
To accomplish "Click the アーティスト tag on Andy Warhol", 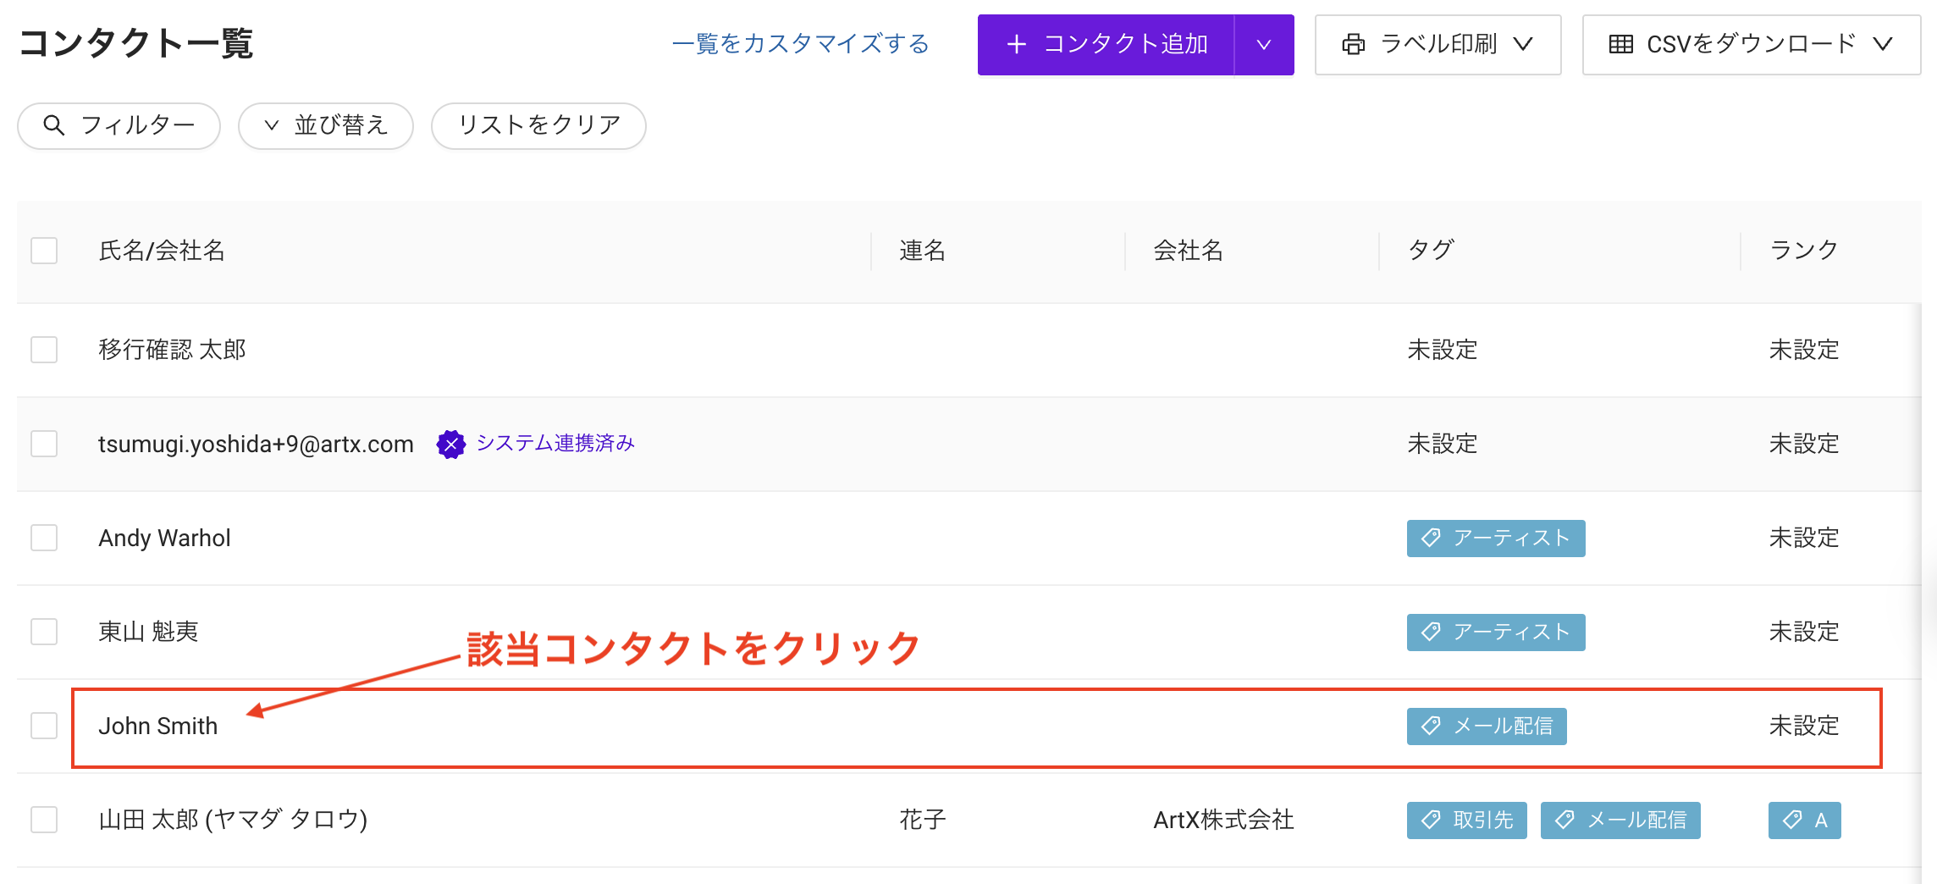I will 1496,539.
